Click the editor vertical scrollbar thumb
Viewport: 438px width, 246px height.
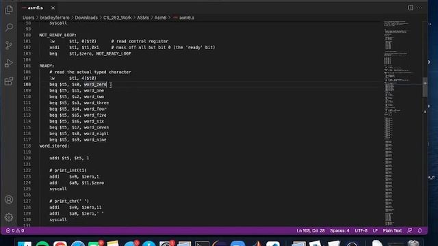425,87
